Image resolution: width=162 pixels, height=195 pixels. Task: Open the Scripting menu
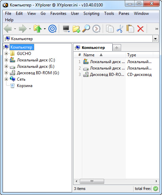91,13
